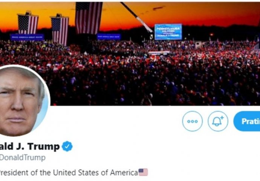Click the US flag emoji in bio
The image size is (260, 181).
click(143, 172)
